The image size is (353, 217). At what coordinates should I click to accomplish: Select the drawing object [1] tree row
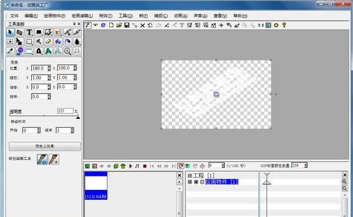(x=222, y=182)
